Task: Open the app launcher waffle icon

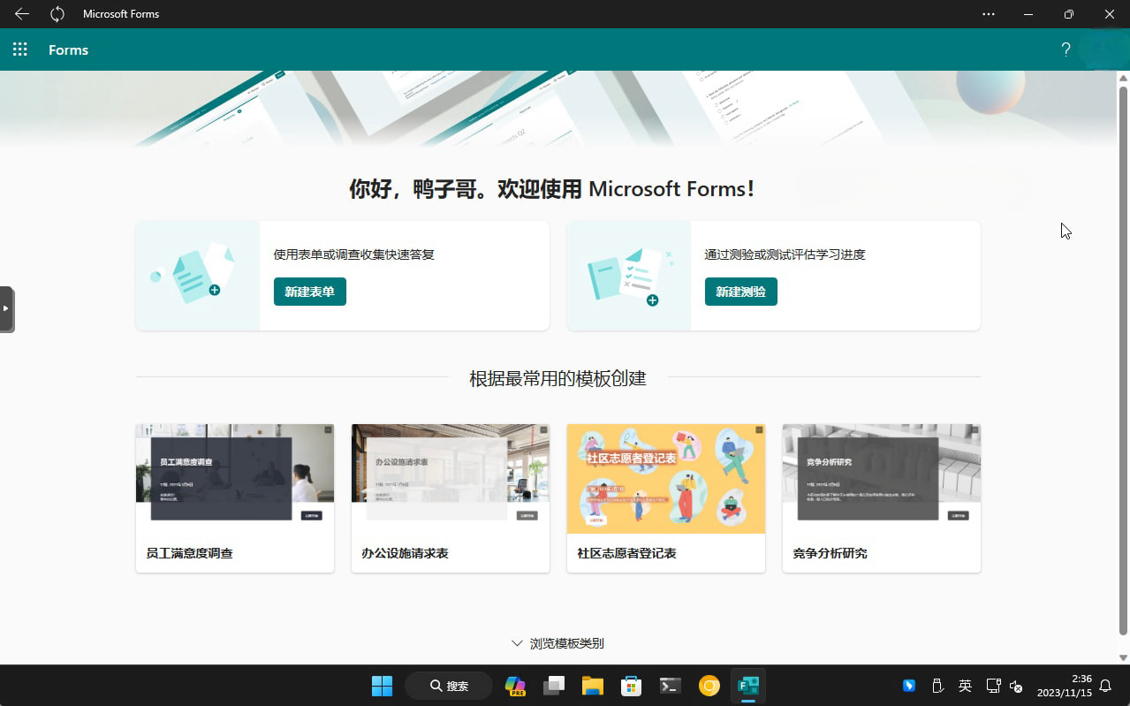Action: (19, 49)
